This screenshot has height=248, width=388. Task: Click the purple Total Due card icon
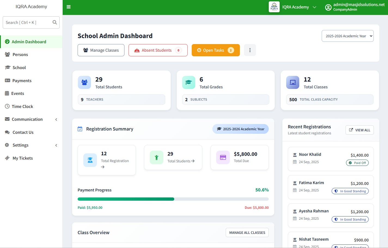223,157
